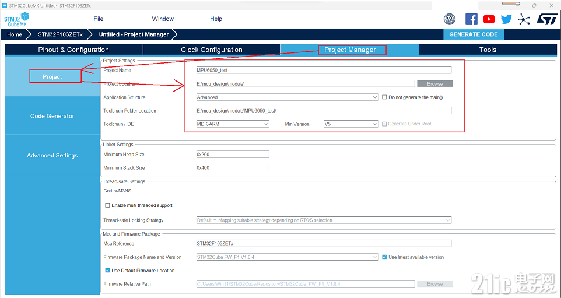Click the Cortex-M3NS text
Viewport: 561px width, 298px height.
(x=117, y=191)
